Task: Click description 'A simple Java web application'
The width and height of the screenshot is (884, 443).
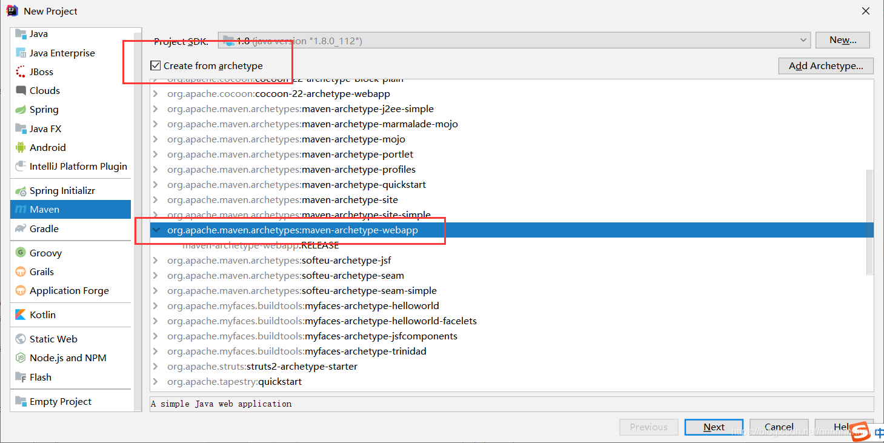Action: pyautogui.click(x=222, y=404)
